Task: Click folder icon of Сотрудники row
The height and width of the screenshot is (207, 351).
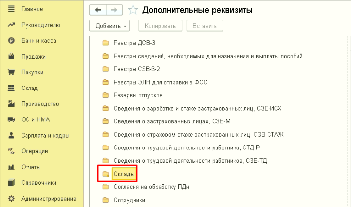Action: [x=106, y=200]
